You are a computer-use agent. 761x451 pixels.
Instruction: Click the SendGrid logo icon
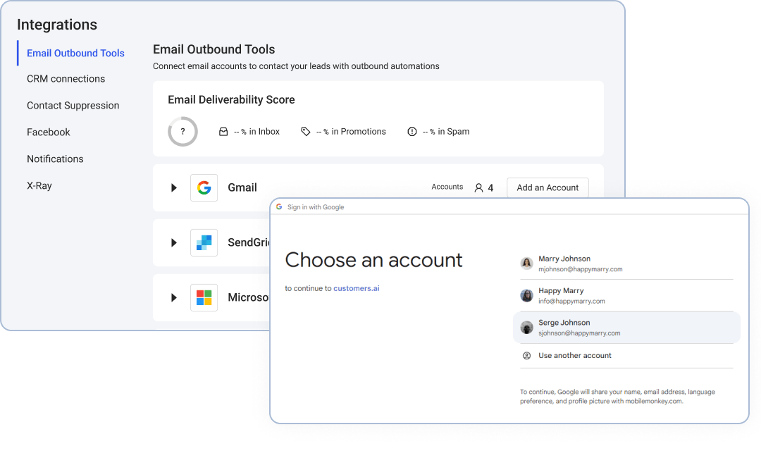tap(204, 242)
